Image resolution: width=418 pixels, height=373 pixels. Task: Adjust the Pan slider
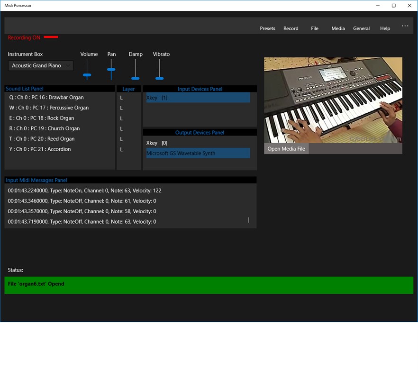(x=111, y=70)
